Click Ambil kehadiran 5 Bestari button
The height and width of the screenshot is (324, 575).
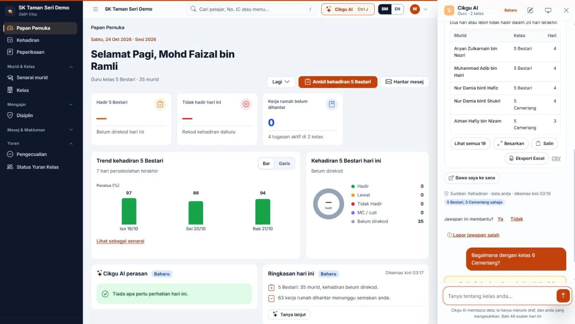click(x=338, y=82)
